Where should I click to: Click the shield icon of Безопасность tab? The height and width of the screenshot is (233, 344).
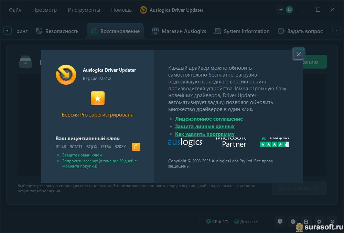point(39,31)
